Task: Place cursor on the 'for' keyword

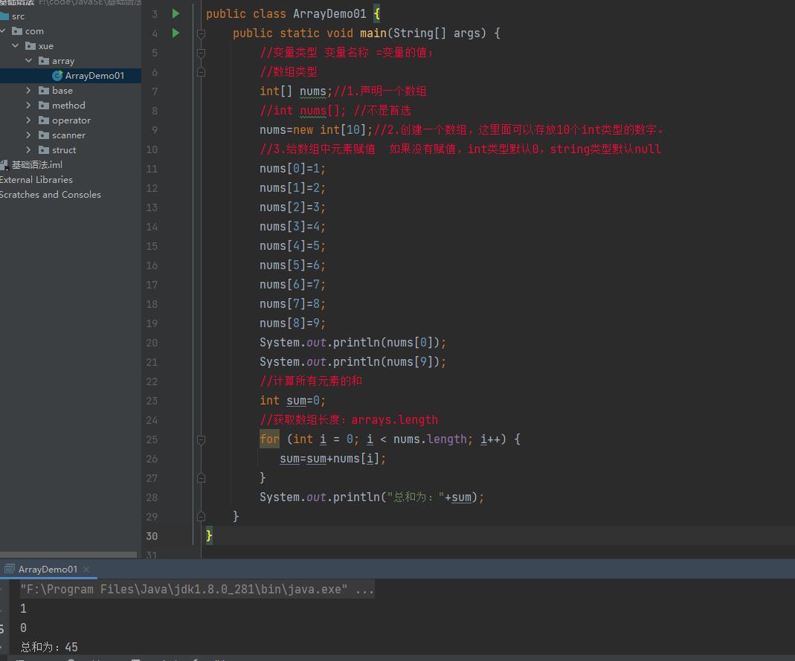Action: click(269, 439)
